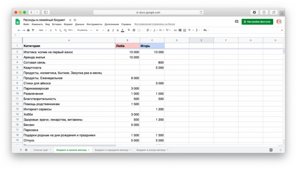Viewport: 297px width, 169px height.
Task: Open the vertical align dropdown
Action: pyautogui.click(x=155, y=30)
